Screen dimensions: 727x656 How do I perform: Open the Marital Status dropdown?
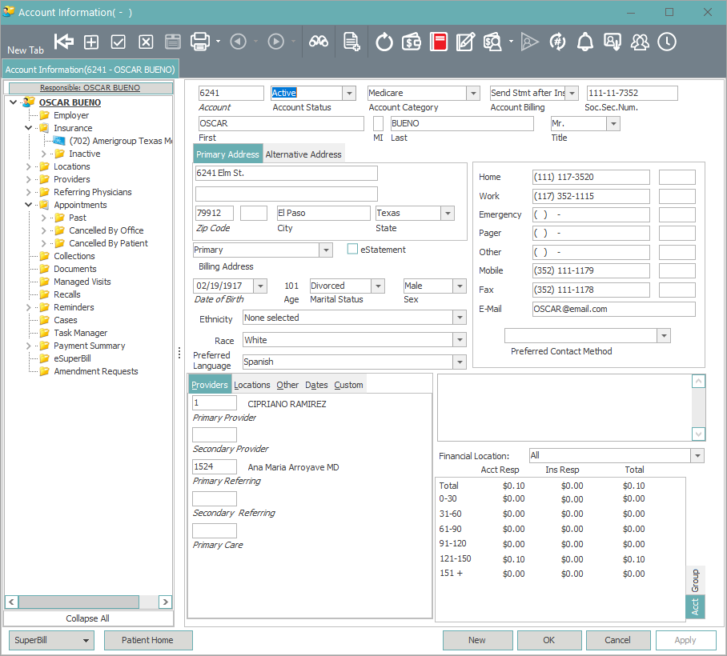click(376, 286)
